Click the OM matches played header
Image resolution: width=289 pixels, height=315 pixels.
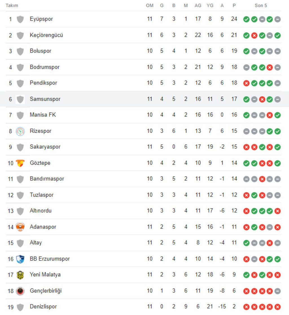tap(150, 5)
